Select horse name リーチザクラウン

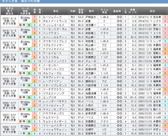(54, 89)
